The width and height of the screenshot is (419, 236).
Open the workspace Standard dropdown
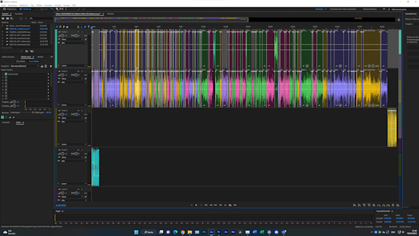point(320,9)
